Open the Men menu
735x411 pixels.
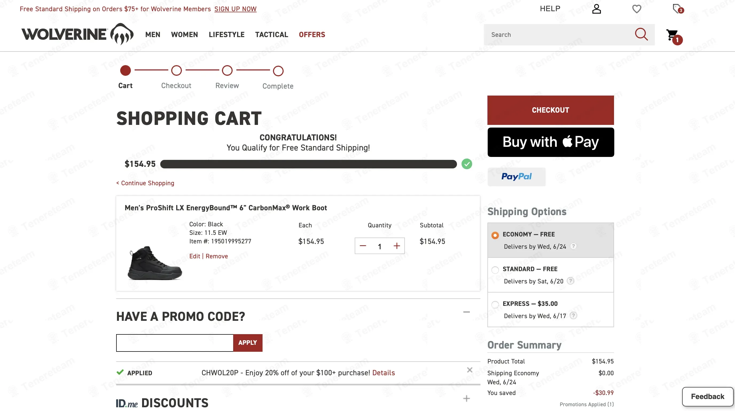153,34
